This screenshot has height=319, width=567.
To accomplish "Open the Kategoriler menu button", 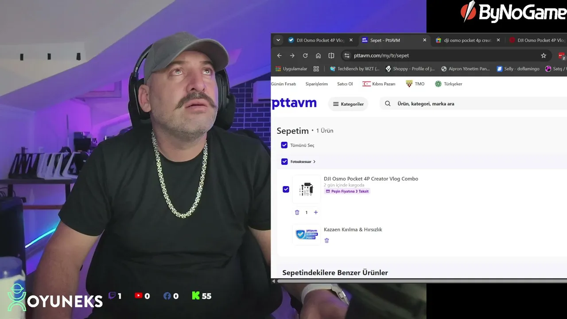I will pos(348,104).
